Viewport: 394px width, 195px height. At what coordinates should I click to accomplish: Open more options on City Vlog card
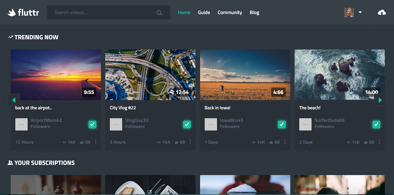tap(190, 142)
